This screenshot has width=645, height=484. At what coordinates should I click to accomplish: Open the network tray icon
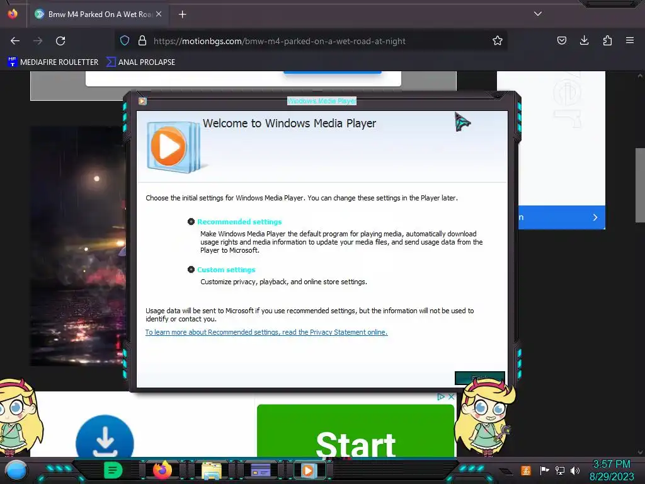pos(560,470)
